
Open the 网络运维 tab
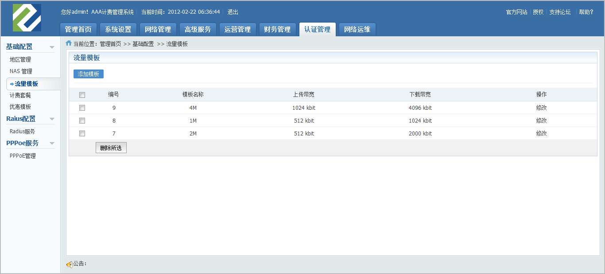(x=357, y=29)
